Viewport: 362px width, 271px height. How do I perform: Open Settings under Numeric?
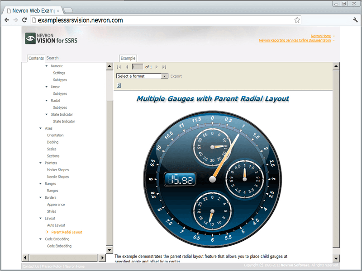(x=59, y=73)
